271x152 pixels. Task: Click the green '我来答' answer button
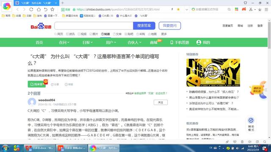pos(37,84)
